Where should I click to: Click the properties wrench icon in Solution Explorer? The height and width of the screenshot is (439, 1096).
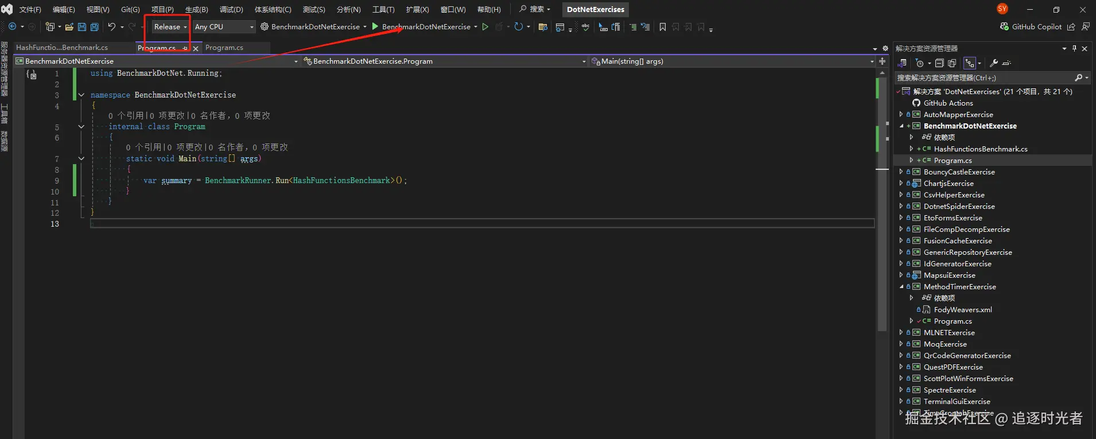point(994,63)
